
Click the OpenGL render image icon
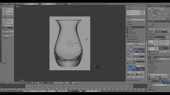[75, 83]
